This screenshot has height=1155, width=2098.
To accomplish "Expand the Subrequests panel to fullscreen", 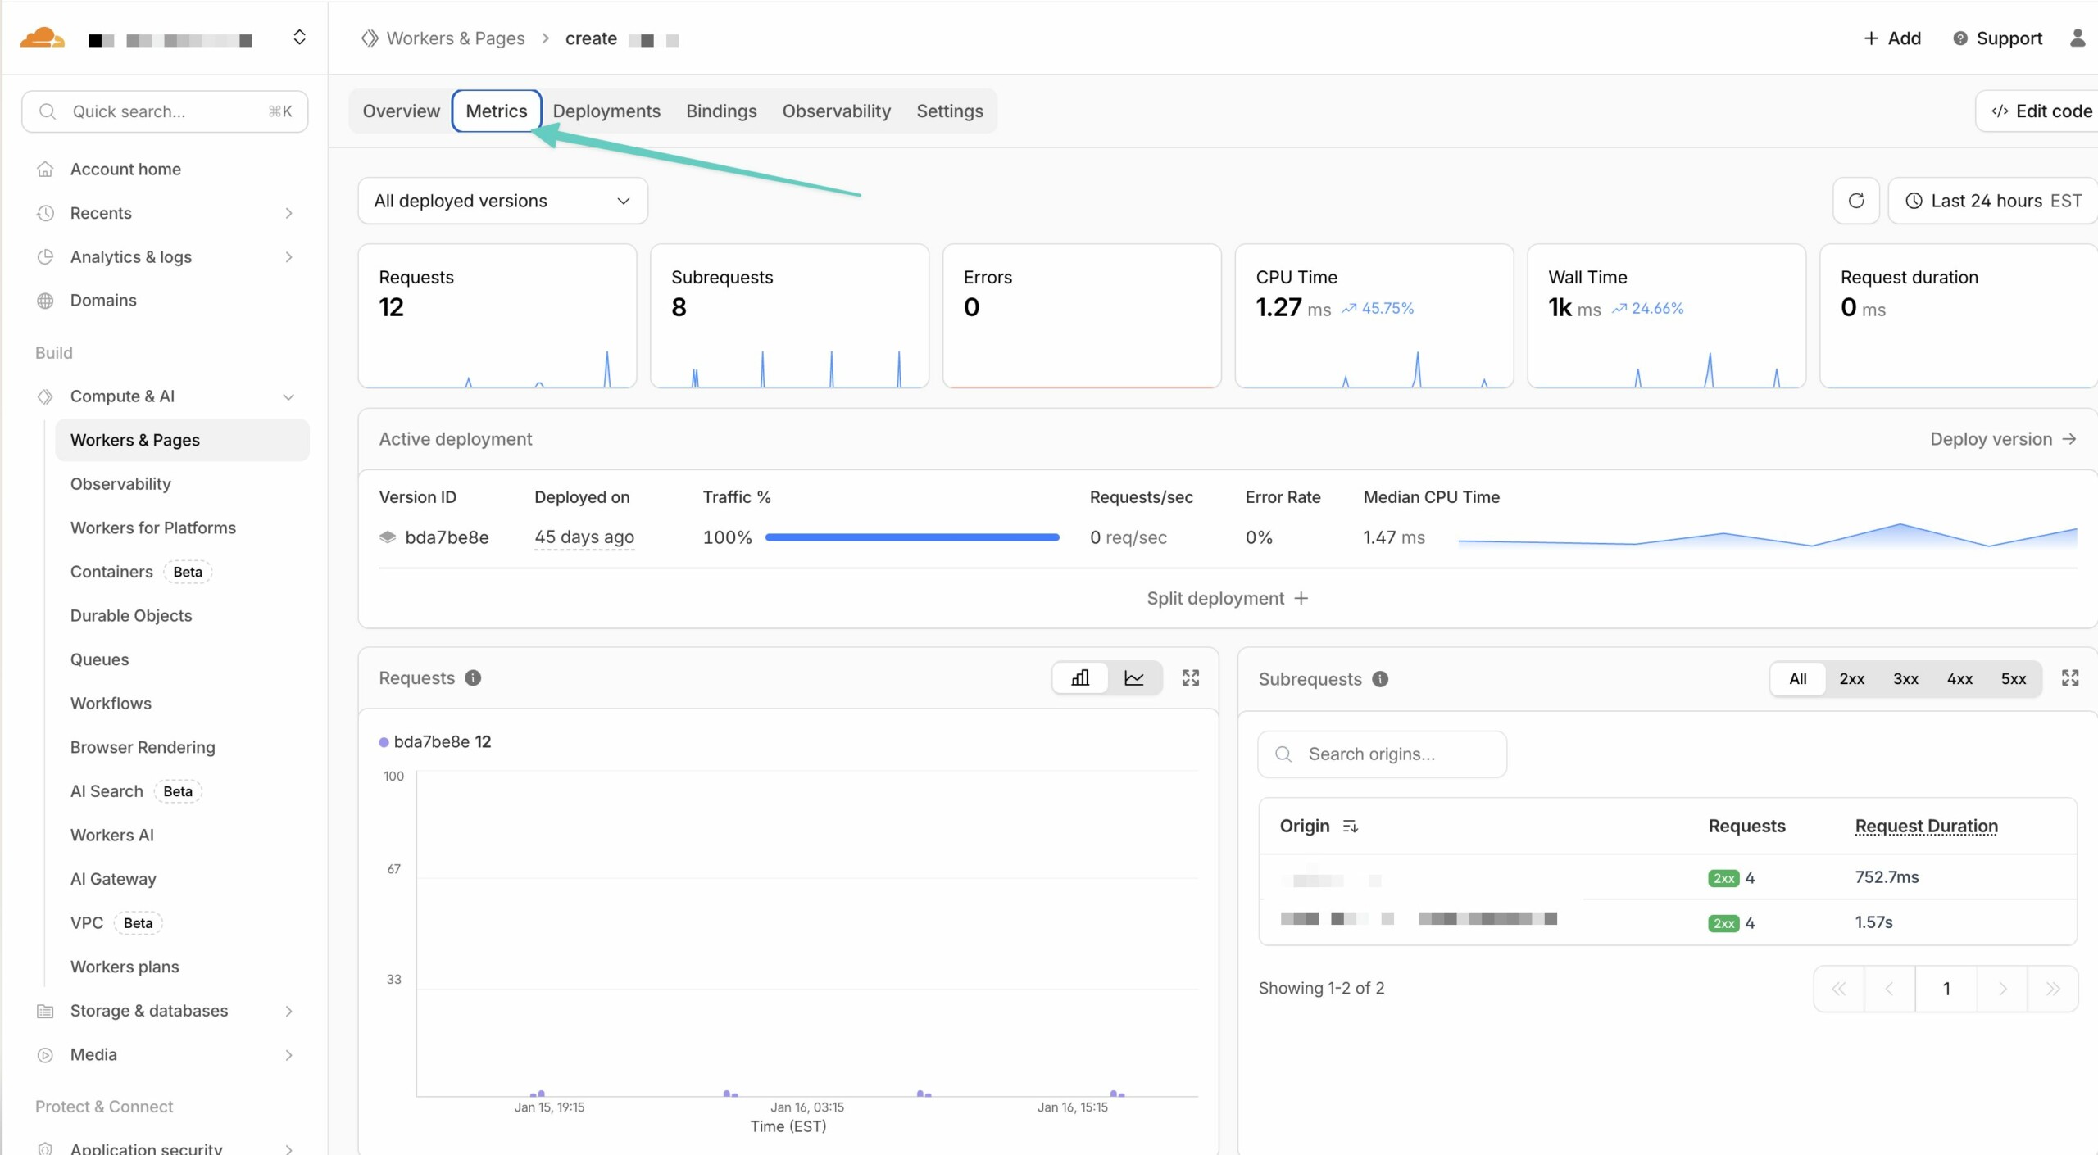I will [2069, 678].
